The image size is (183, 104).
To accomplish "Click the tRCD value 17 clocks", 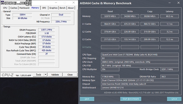I will [47, 40].
